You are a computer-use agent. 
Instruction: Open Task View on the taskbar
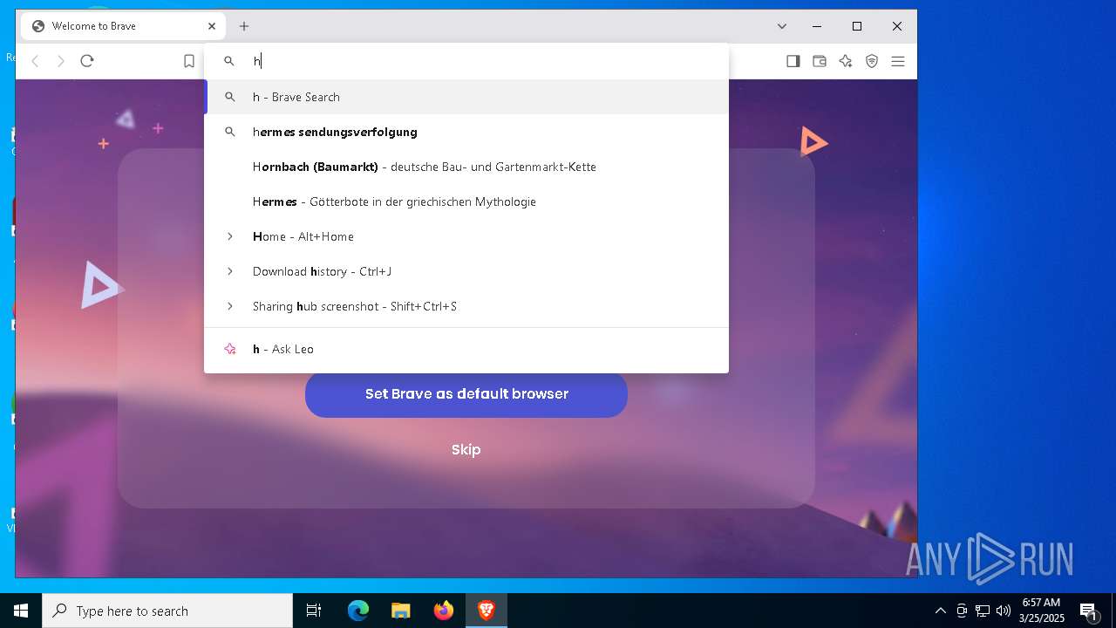click(314, 611)
